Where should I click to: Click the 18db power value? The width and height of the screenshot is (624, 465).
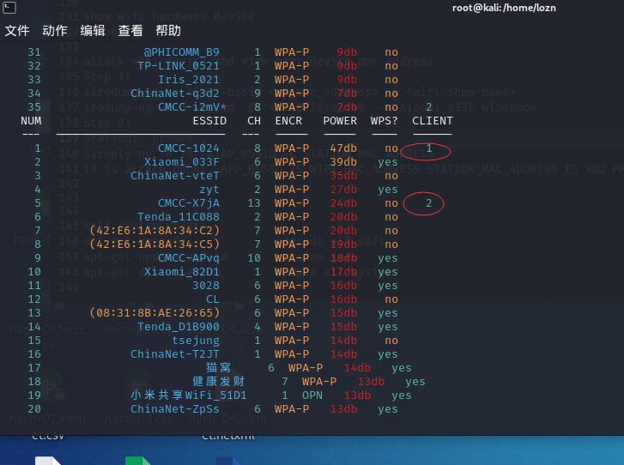pyautogui.click(x=343, y=258)
